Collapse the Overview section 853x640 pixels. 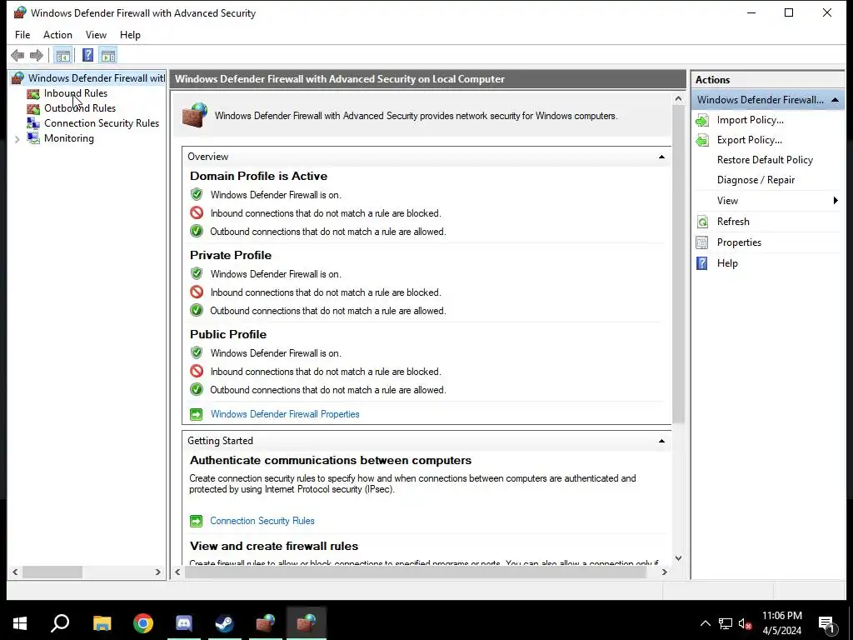coord(661,157)
